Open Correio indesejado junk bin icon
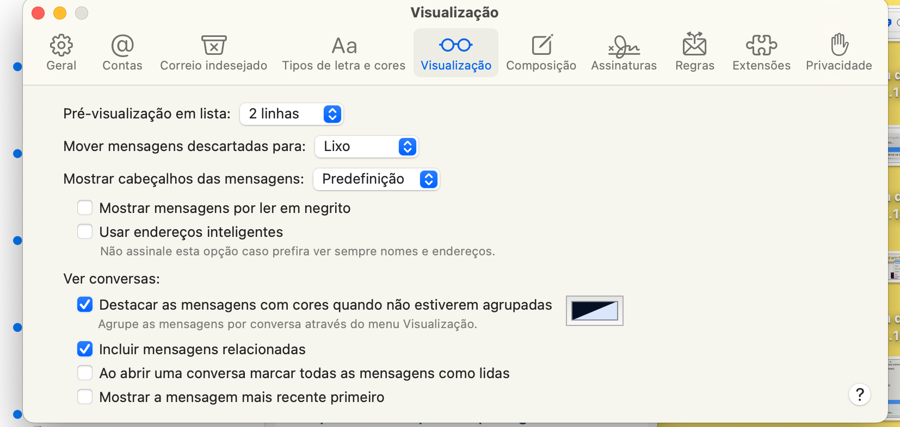Screen dimensions: 900x427 pos(214,45)
